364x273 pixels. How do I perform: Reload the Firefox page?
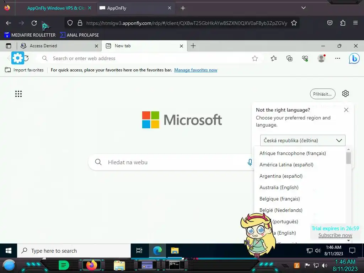(x=34, y=23)
